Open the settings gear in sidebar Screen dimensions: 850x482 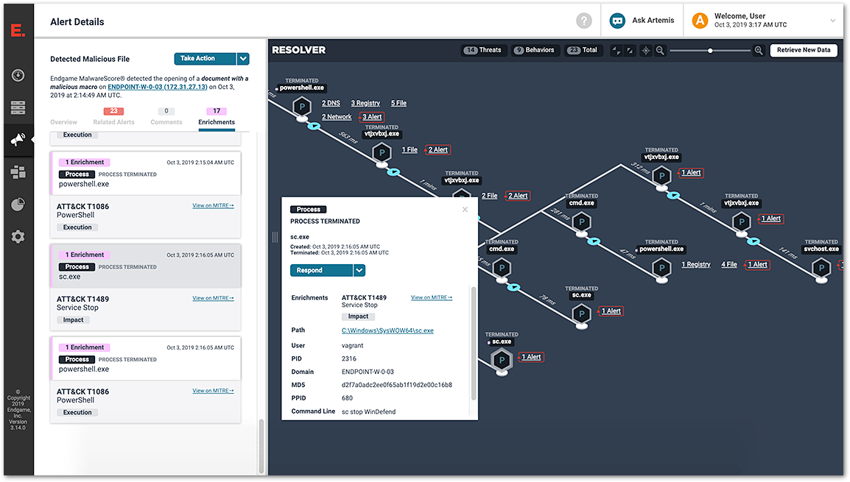(x=18, y=236)
